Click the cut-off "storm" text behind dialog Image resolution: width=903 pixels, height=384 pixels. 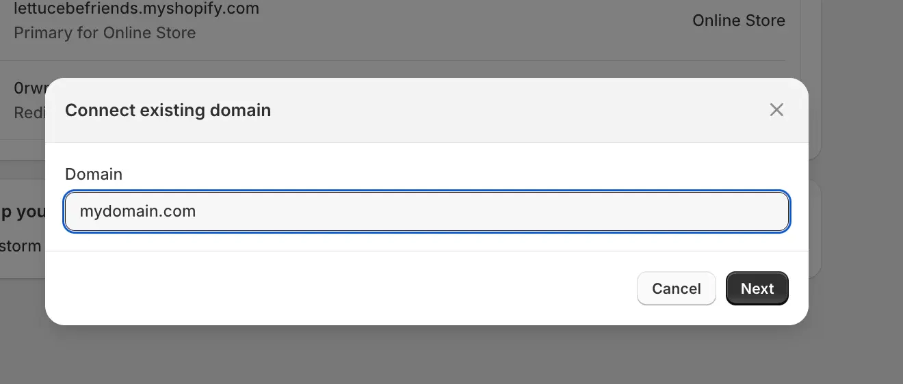click(x=21, y=245)
